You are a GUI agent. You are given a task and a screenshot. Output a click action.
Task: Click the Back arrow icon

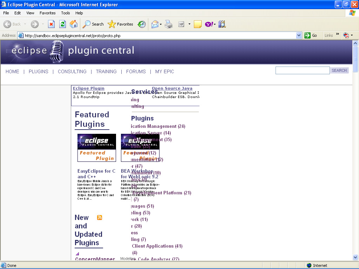(x=7, y=24)
